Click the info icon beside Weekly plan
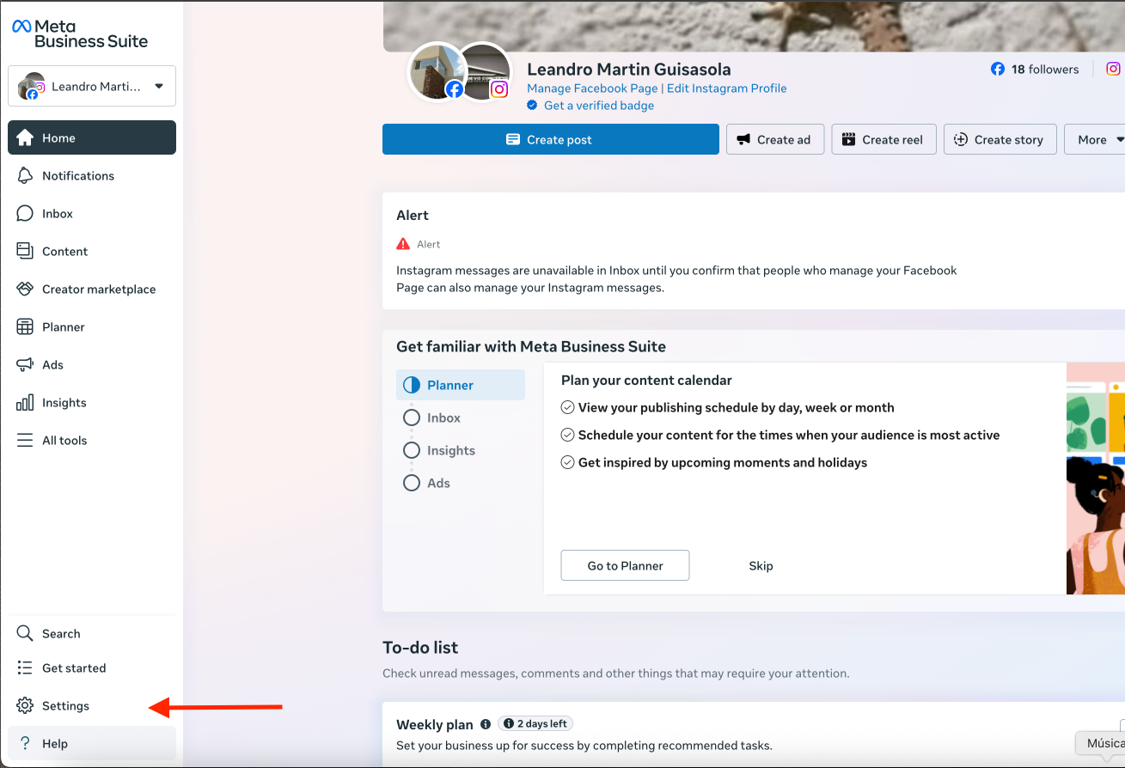The height and width of the screenshot is (768, 1125). click(486, 724)
